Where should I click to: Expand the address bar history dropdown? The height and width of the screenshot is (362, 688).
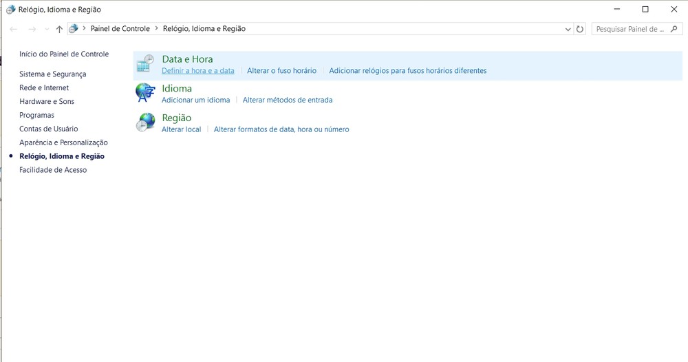(x=568, y=29)
